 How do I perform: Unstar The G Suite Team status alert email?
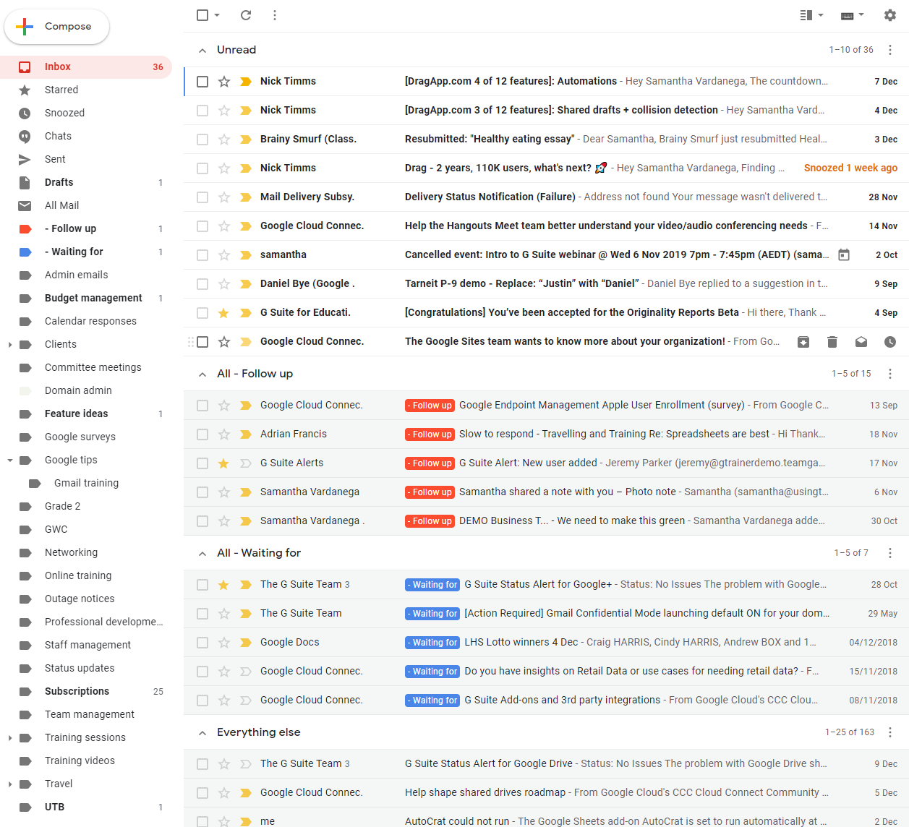point(224,585)
